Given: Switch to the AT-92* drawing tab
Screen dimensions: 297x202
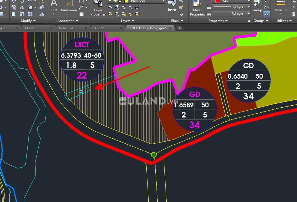Looking at the screenshot, I should tap(30, 28).
